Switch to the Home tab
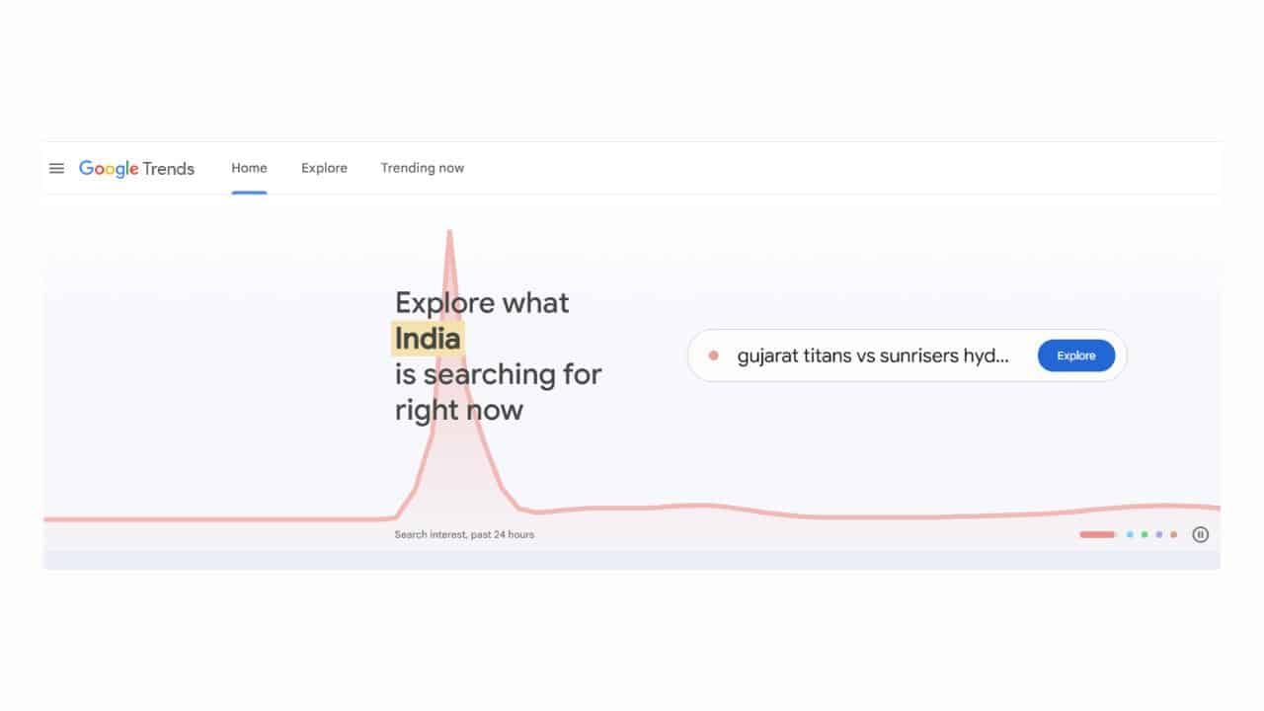1264x711 pixels. (249, 168)
